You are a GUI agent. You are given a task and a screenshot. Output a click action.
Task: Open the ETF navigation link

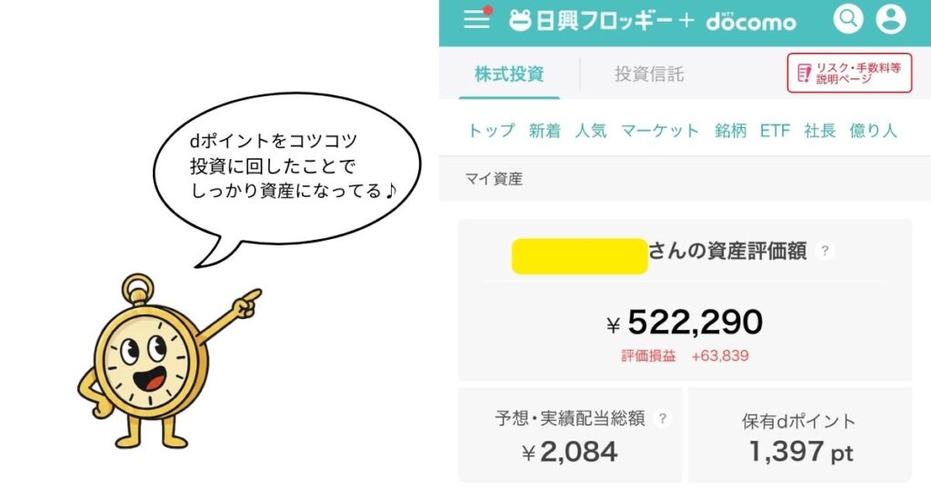click(x=775, y=131)
